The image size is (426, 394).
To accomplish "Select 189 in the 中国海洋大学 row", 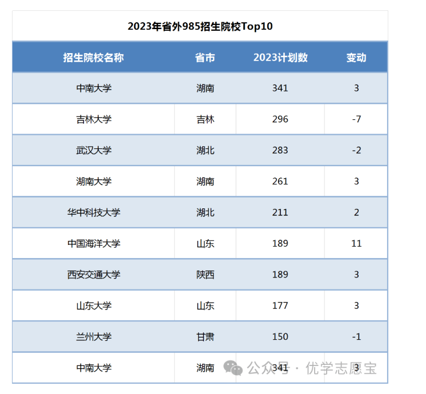I will tap(280, 243).
